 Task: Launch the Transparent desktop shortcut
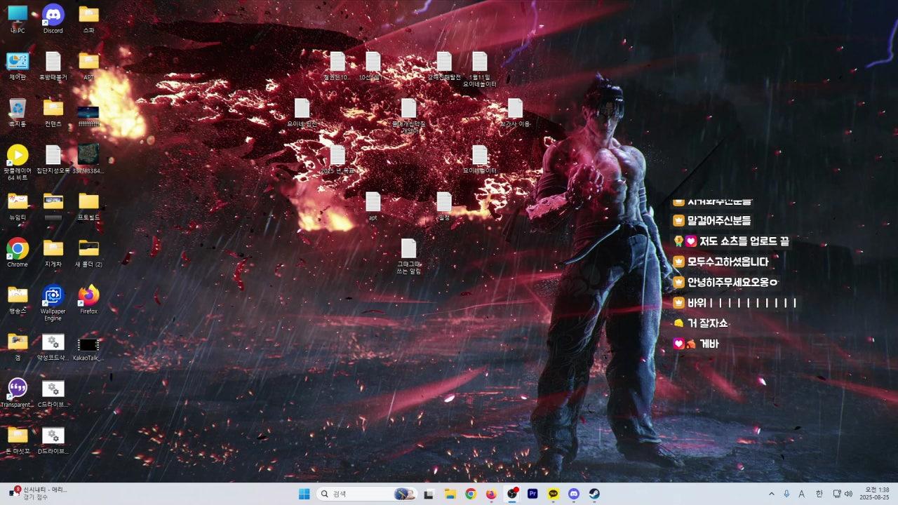coord(18,393)
